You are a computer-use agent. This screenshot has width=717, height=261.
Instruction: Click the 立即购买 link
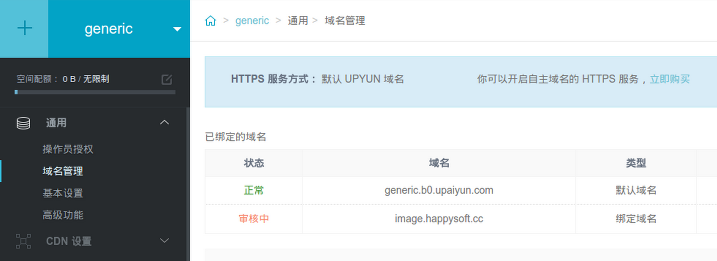(669, 79)
